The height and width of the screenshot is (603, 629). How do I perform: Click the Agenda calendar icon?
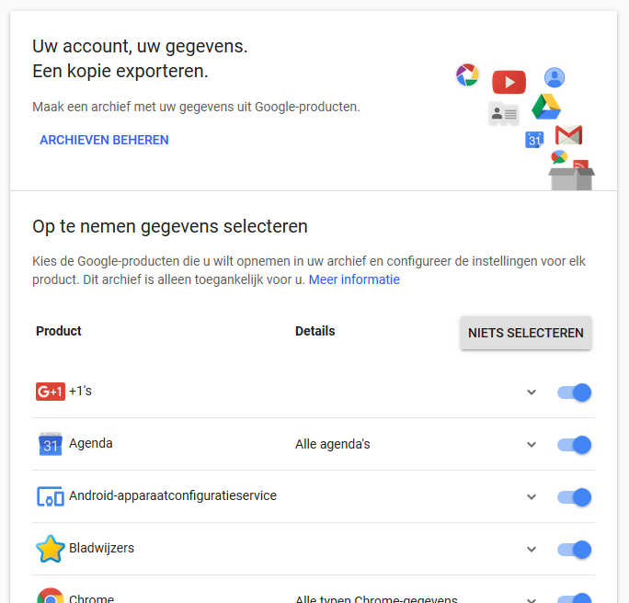click(x=50, y=445)
